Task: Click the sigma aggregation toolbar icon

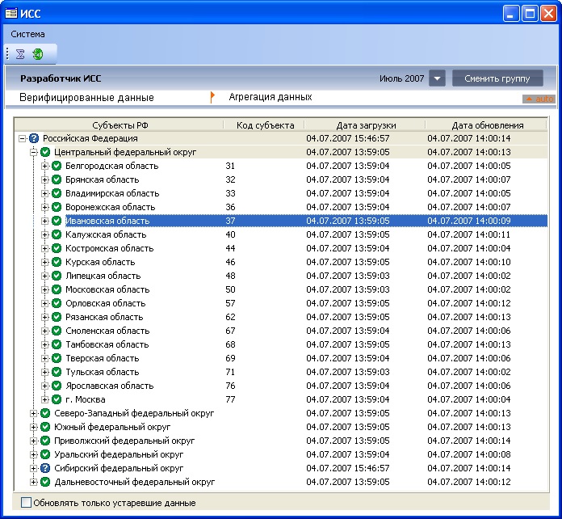Action: [21, 54]
